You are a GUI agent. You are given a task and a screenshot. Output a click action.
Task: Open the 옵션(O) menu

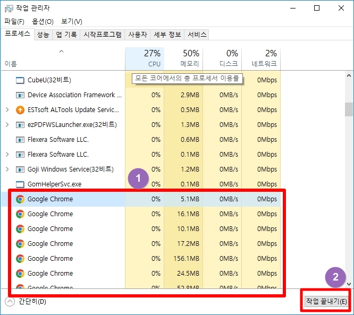(43, 22)
